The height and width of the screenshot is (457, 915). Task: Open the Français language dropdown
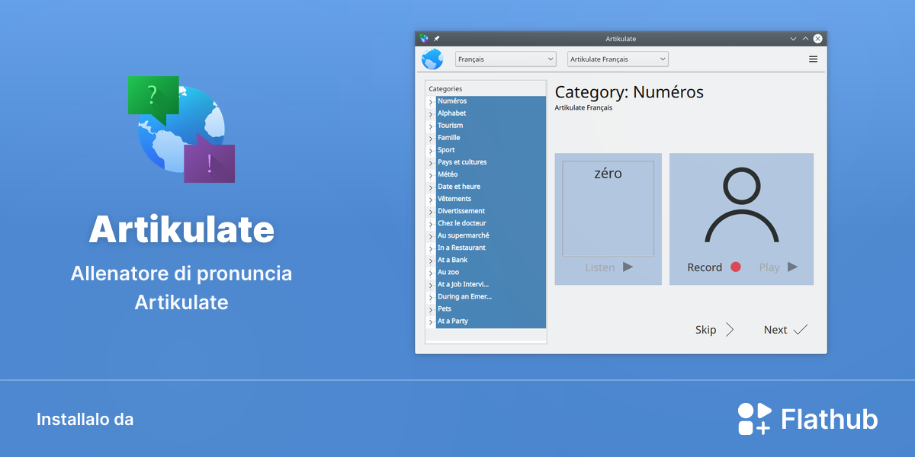point(506,59)
